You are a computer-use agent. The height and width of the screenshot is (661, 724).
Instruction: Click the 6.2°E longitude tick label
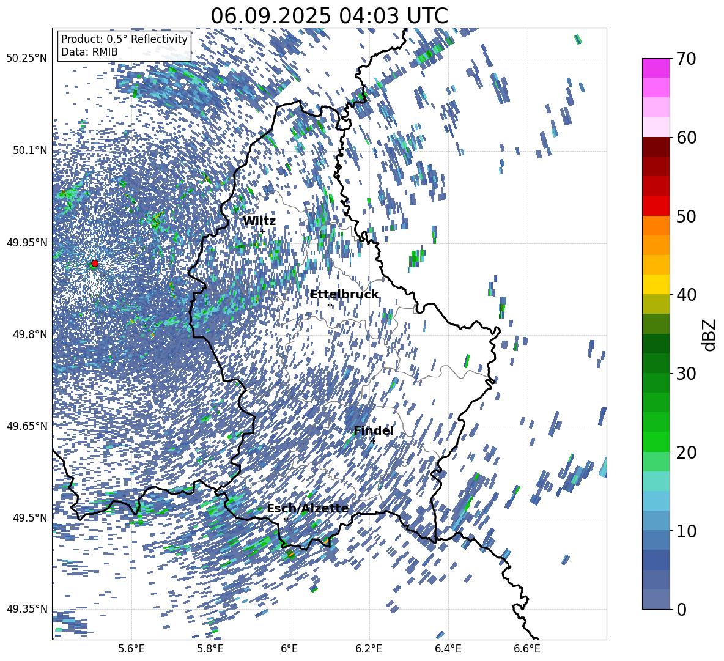pyautogui.click(x=369, y=649)
